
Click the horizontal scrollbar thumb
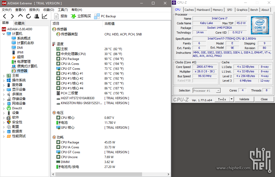pyautogui.click(x=99, y=174)
